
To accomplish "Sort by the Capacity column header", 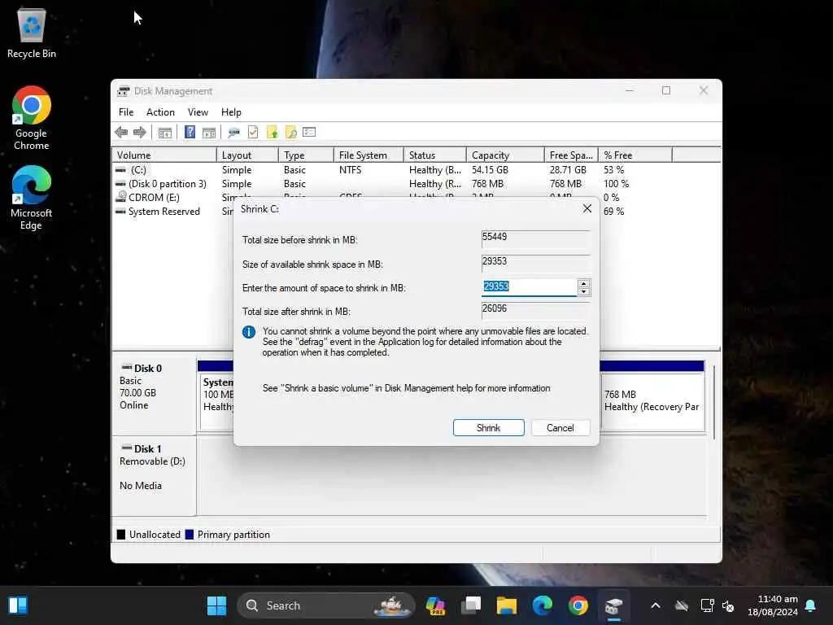I will tap(505, 155).
